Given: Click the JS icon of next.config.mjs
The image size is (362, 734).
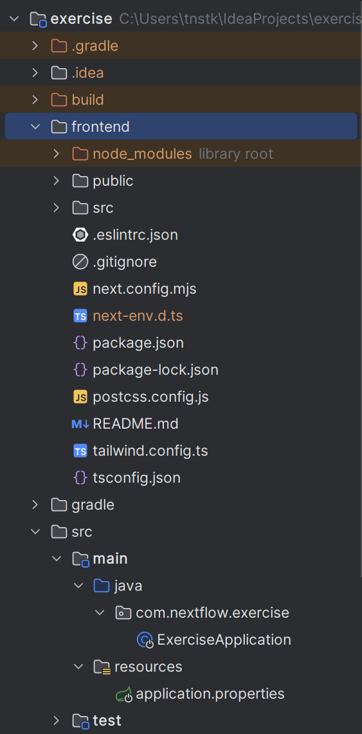Looking at the screenshot, I should [80, 289].
